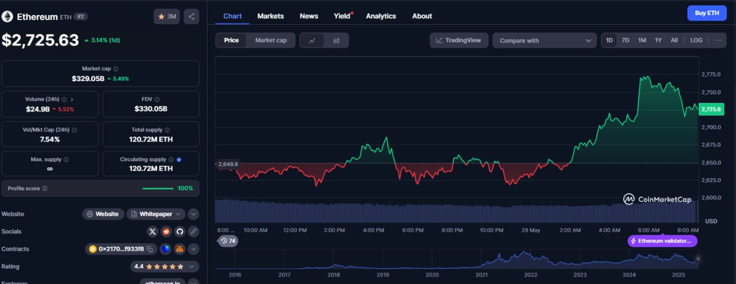736x284 pixels.
Task: Open the Analytics tab
Action: click(x=381, y=16)
